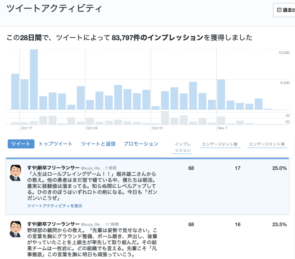This screenshot has width=295, height=259.
Task: Click the engagement count 17
Action: point(238,168)
